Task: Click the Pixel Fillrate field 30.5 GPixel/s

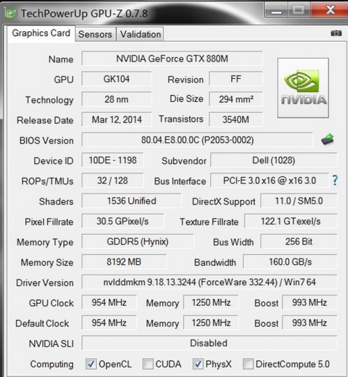Action: 122,221
